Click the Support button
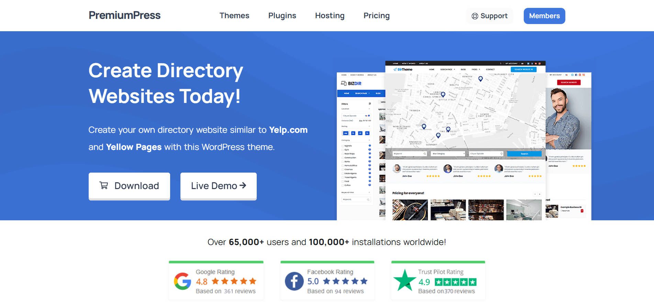 click(x=489, y=16)
